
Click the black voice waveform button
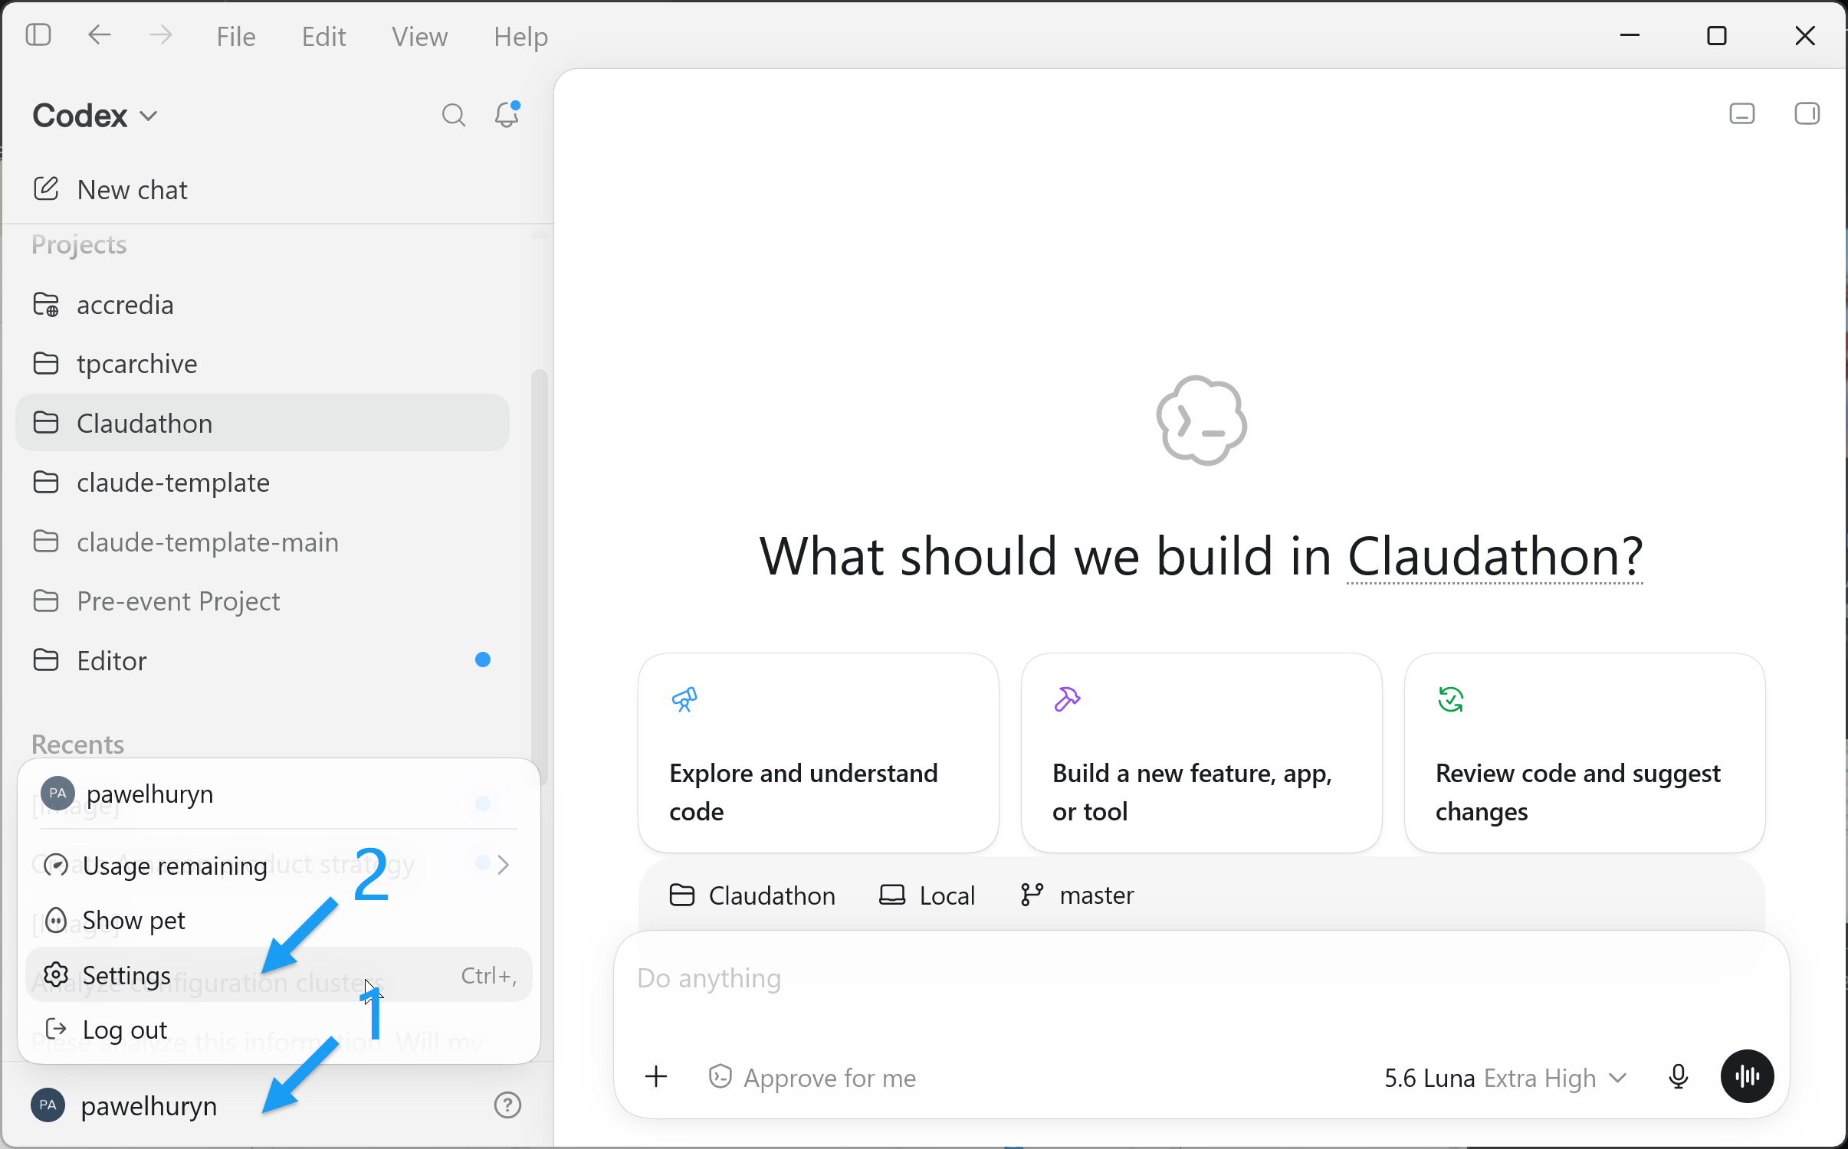tap(1747, 1076)
